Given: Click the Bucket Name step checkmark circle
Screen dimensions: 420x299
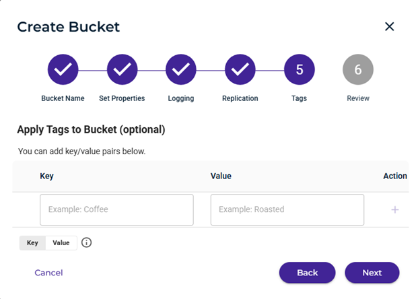Looking at the screenshot, I should pos(63,69).
